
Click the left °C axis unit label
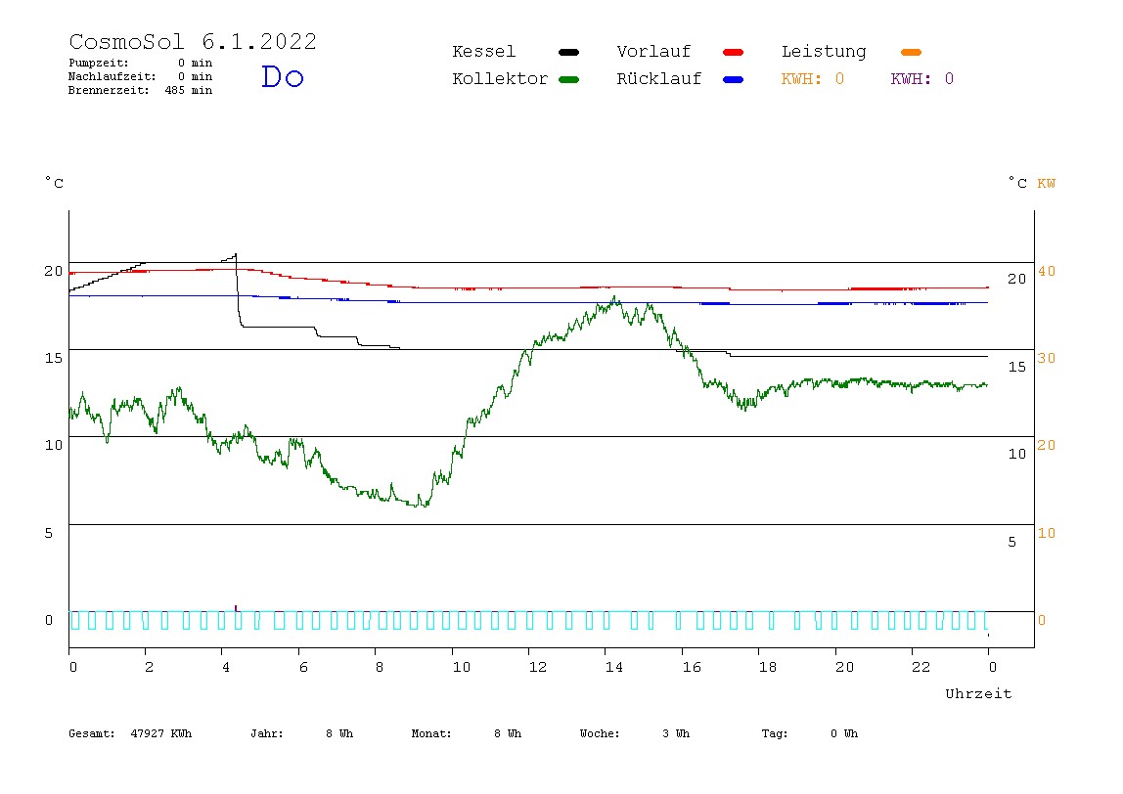(55, 183)
